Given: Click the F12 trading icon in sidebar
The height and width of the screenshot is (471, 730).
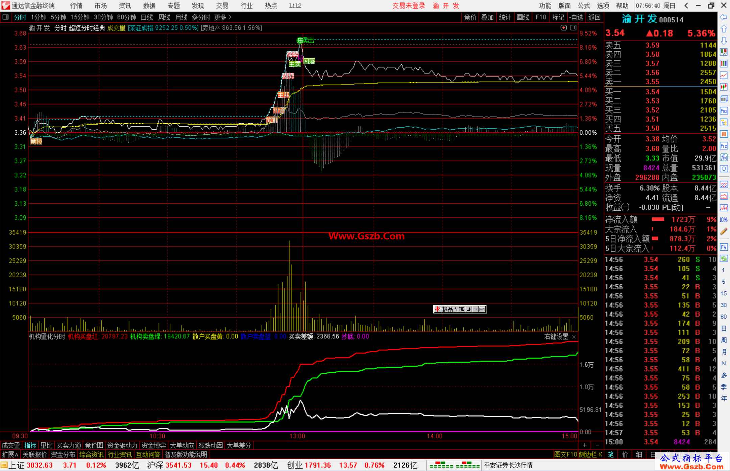Looking at the screenshot, I should click(x=724, y=146).
